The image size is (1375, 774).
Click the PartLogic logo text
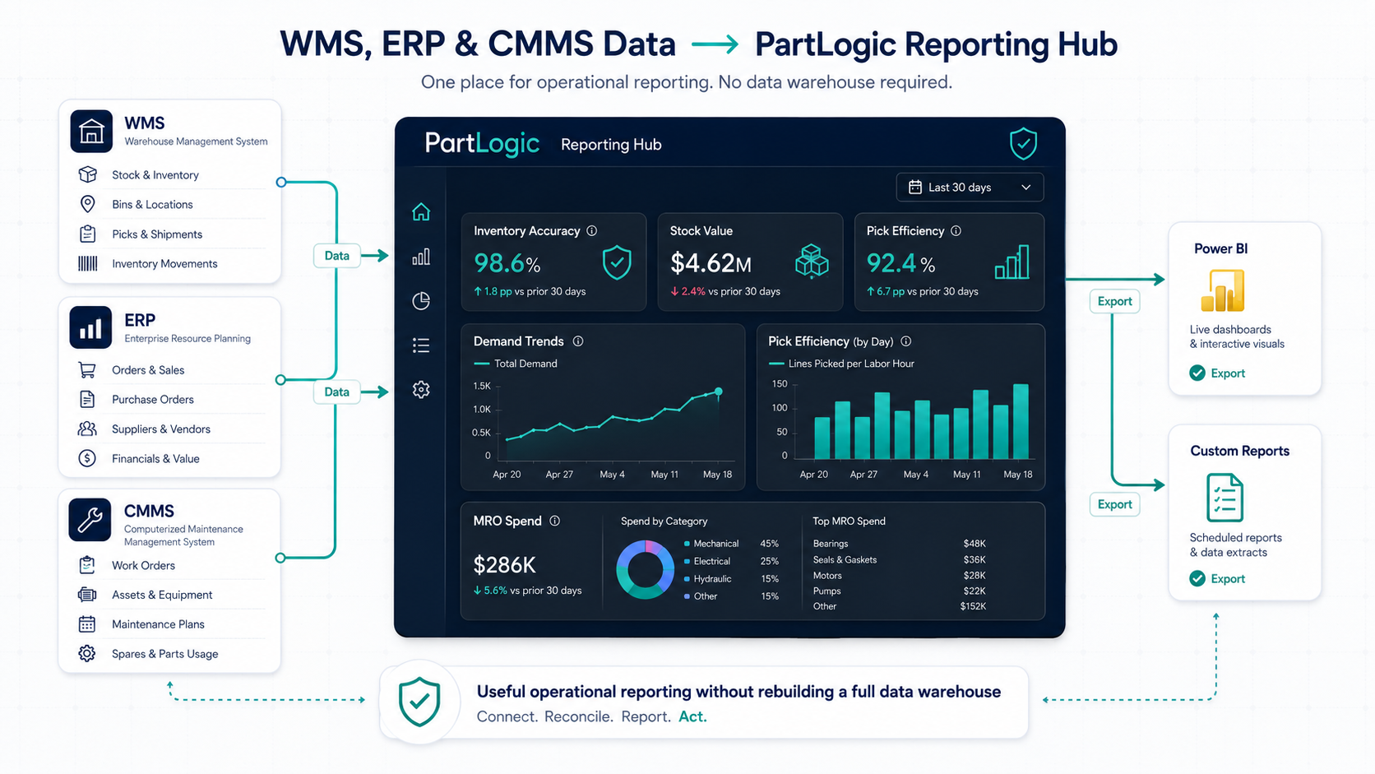pos(482,144)
